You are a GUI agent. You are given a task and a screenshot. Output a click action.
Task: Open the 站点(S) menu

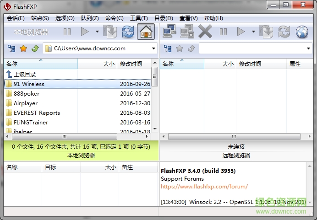[x=40, y=18]
